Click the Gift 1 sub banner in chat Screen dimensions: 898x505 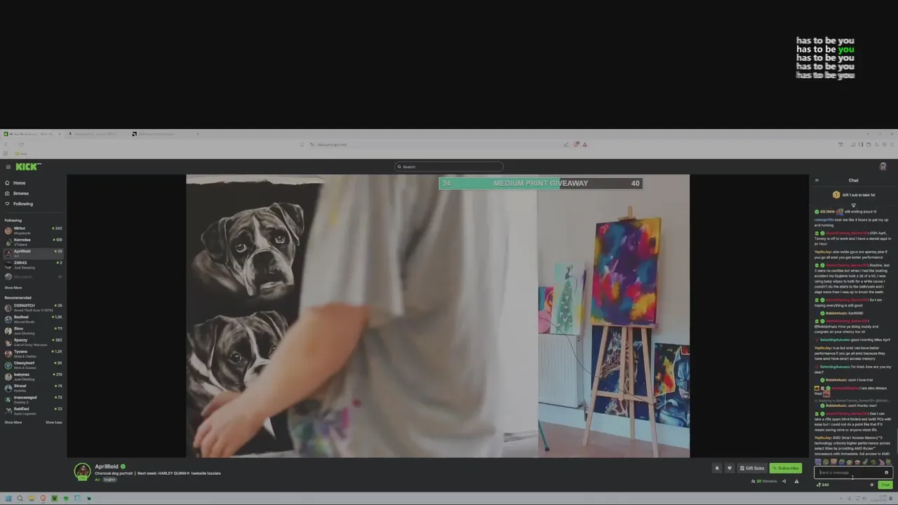click(853, 195)
